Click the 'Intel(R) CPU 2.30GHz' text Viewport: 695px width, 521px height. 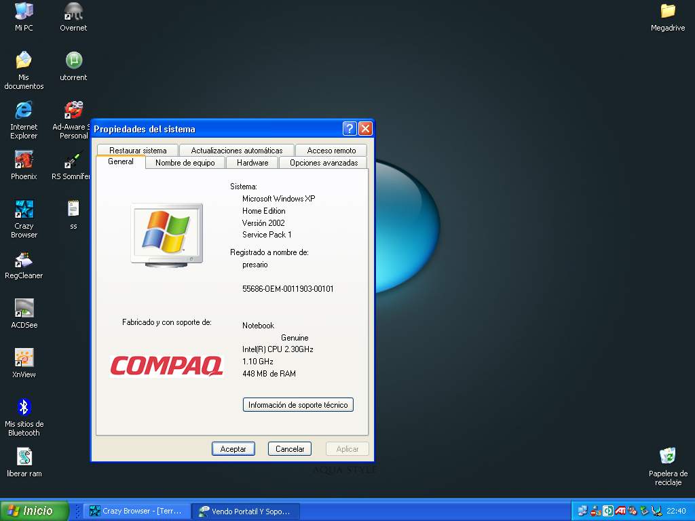pyautogui.click(x=278, y=349)
